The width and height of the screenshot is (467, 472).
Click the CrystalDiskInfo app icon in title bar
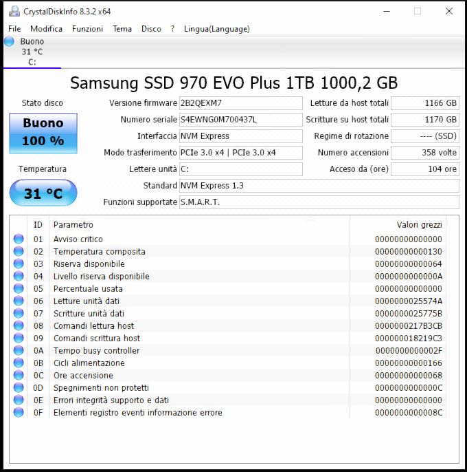point(14,12)
